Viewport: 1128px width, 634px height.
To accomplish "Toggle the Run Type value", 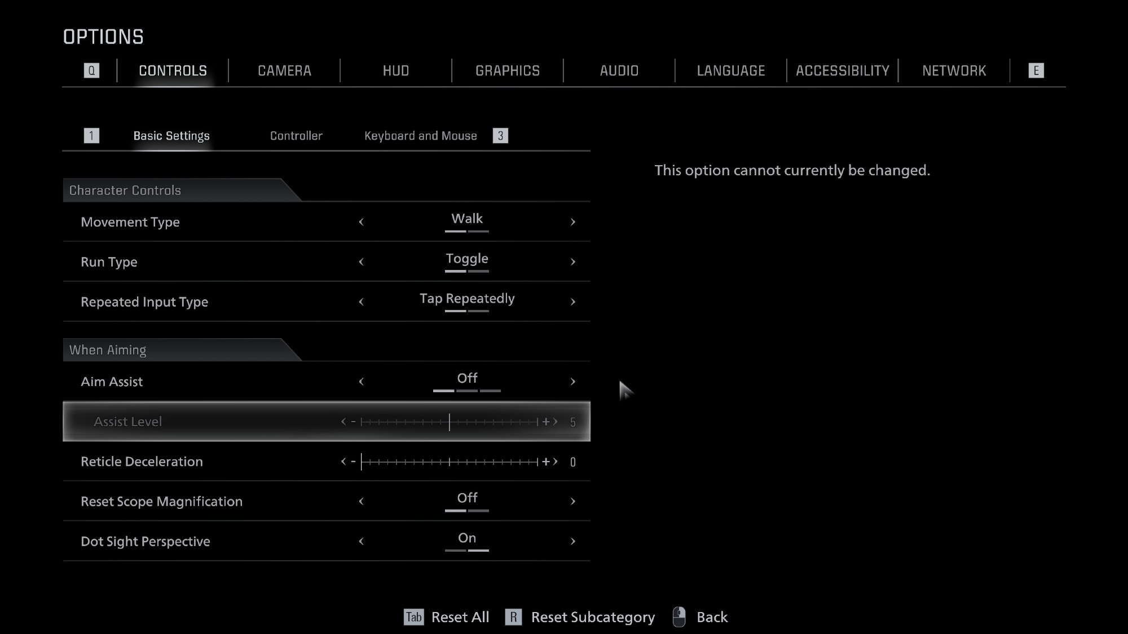I will (466, 259).
